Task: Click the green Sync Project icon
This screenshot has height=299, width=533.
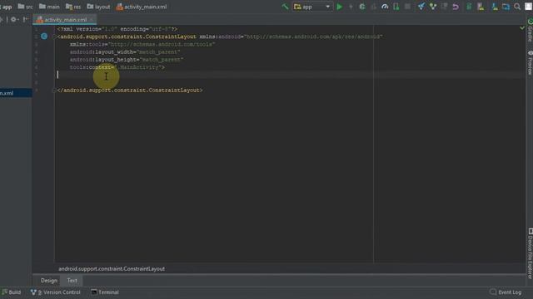Action: [x=469, y=7]
